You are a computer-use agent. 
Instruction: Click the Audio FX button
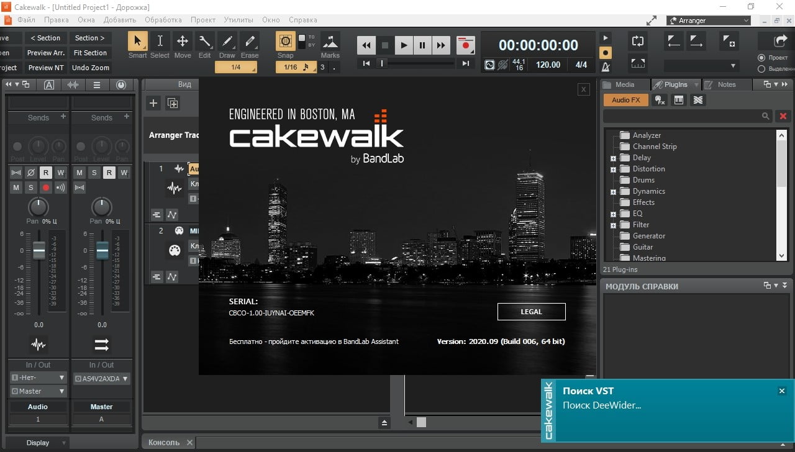click(625, 100)
